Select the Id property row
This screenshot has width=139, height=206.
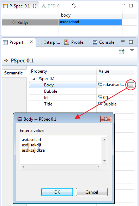pyautogui.click(x=81, y=98)
